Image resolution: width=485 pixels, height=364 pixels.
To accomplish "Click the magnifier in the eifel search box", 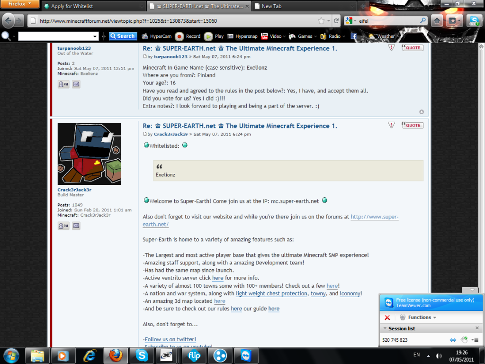I will pyautogui.click(x=422, y=21).
